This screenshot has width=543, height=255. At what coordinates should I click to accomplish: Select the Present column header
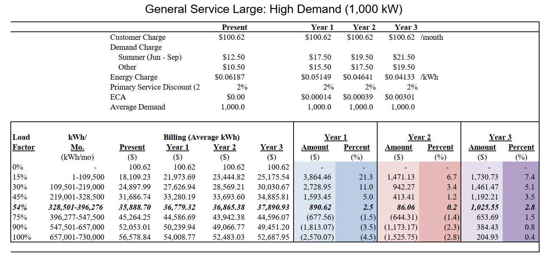click(x=234, y=27)
